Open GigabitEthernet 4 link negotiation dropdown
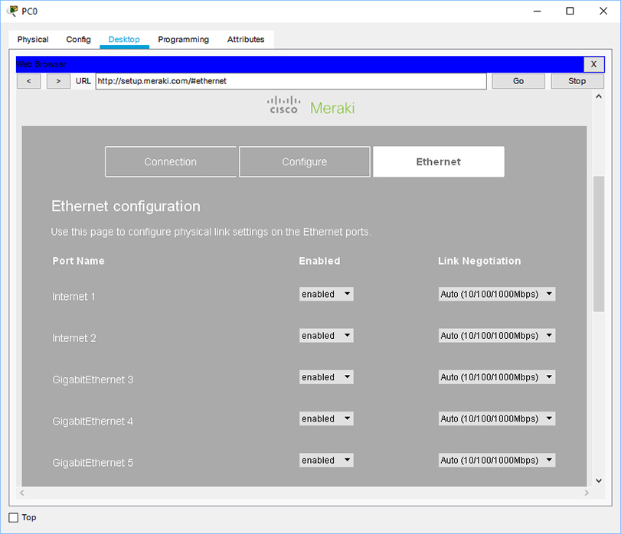This screenshot has height=534, width=621. pyautogui.click(x=497, y=418)
